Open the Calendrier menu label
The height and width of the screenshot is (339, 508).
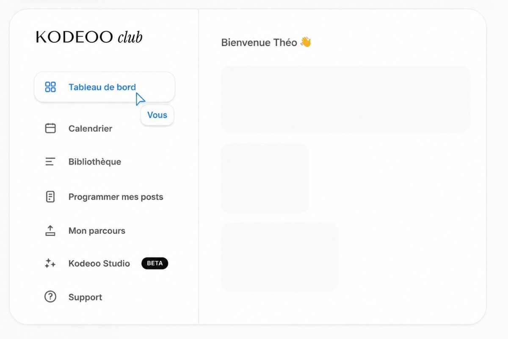[90, 128]
